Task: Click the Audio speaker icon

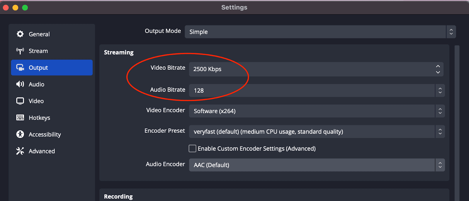Action: coord(20,84)
